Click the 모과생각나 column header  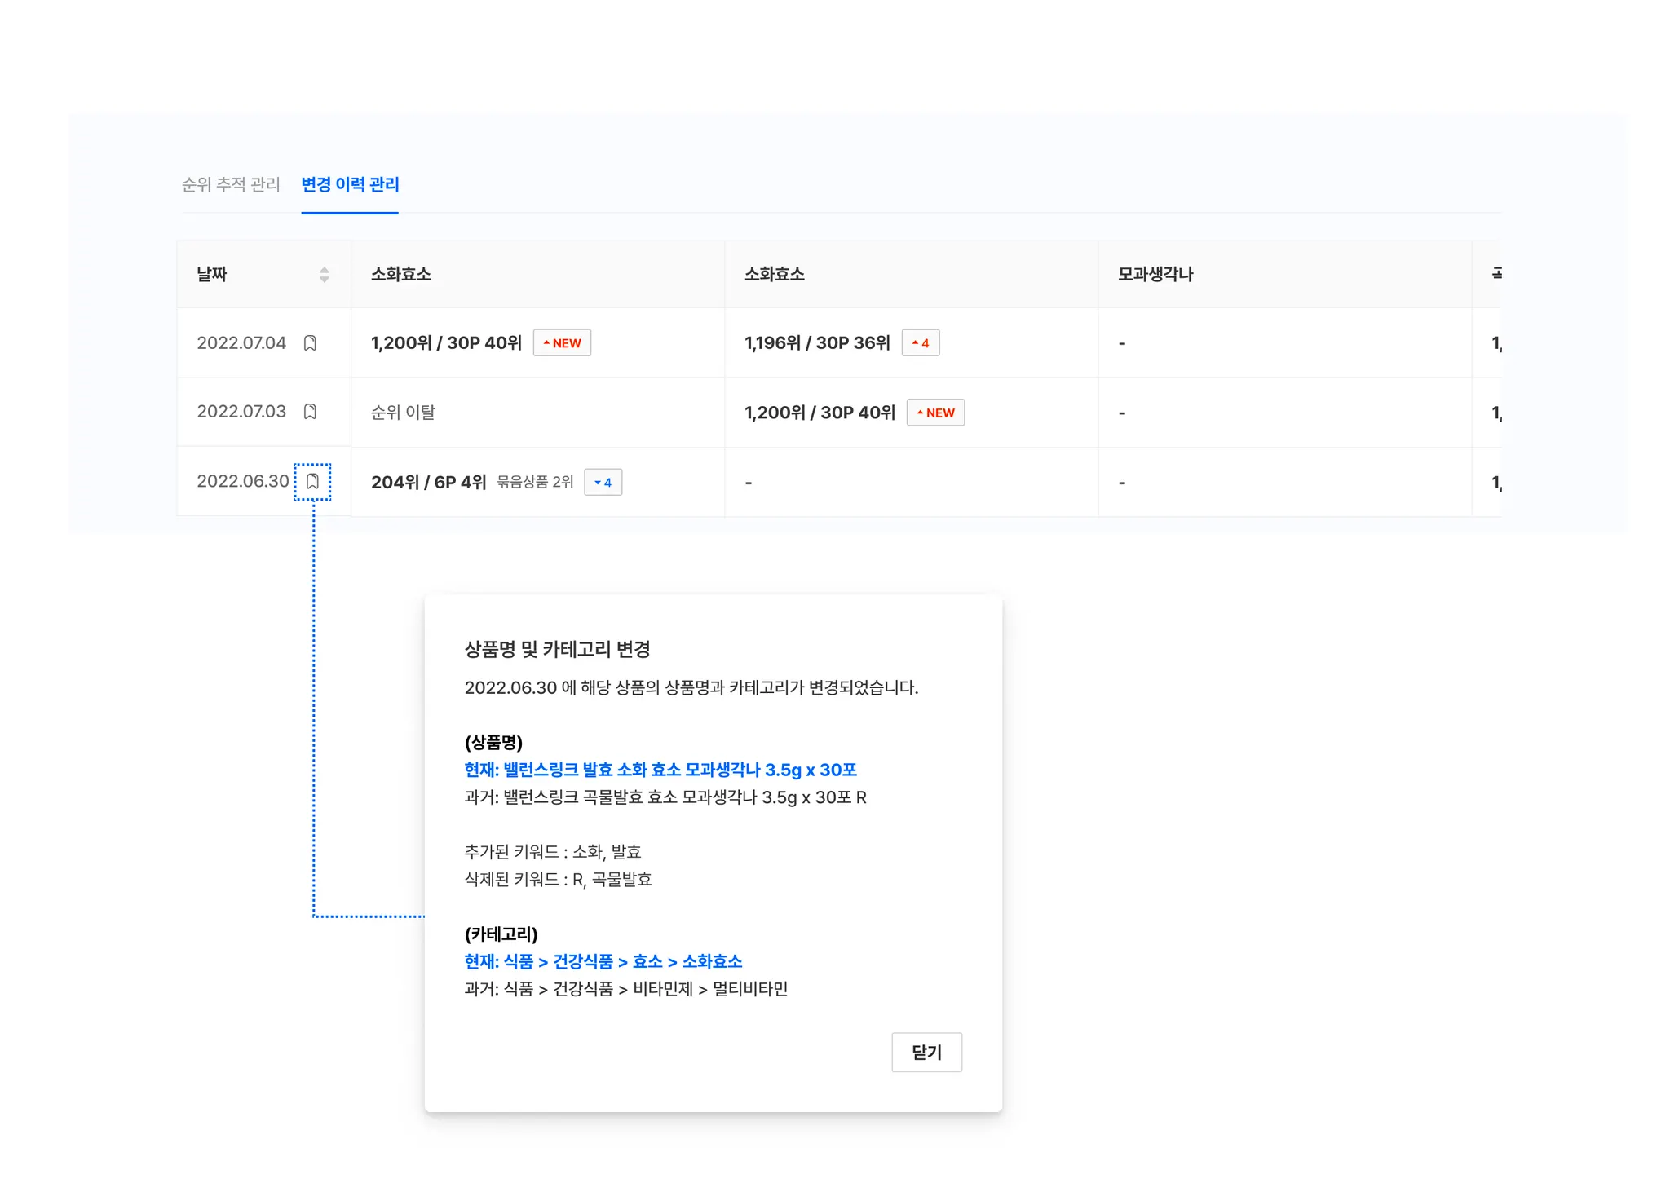coord(1155,275)
